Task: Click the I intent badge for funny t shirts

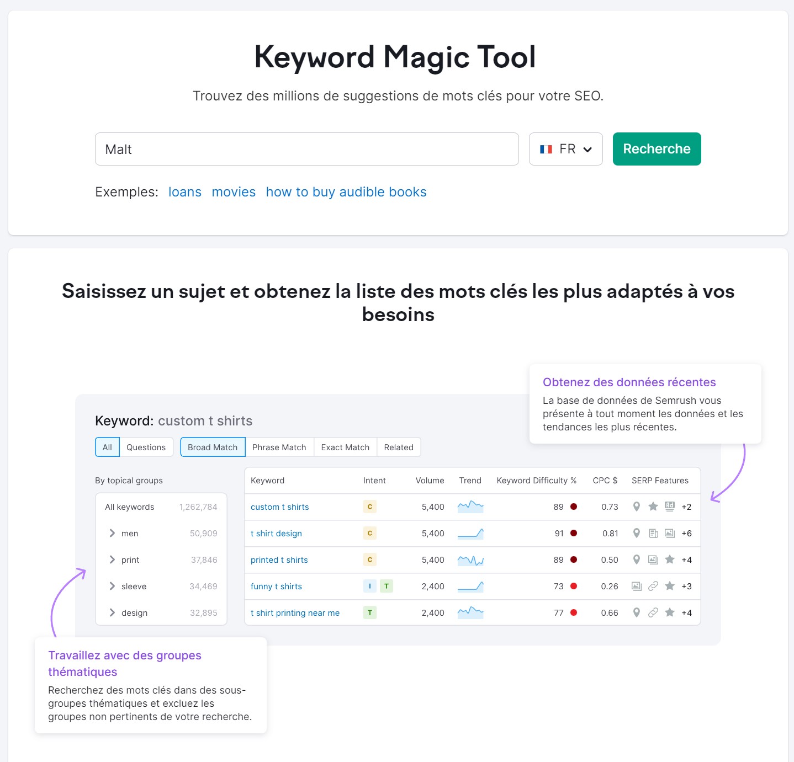Action: pyautogui.click(x=370, y=586)
